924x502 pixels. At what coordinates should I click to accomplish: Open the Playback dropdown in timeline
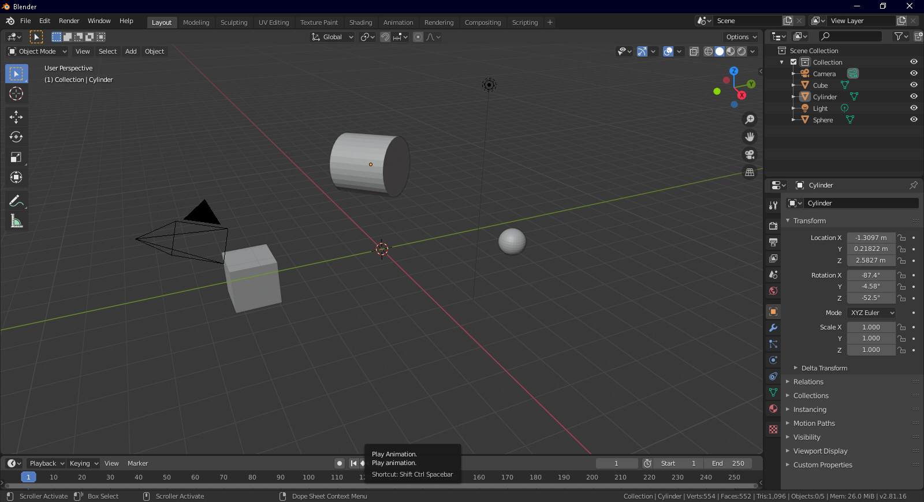pos(47,463)
